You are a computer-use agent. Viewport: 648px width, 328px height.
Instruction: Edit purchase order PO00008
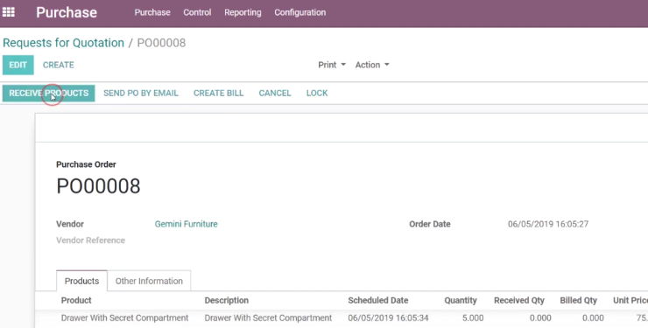tap(18, 66)
